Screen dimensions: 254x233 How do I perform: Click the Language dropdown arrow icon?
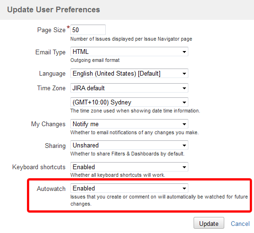coord(184,74)
